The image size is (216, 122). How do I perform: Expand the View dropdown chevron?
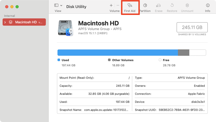pos(61,5)
